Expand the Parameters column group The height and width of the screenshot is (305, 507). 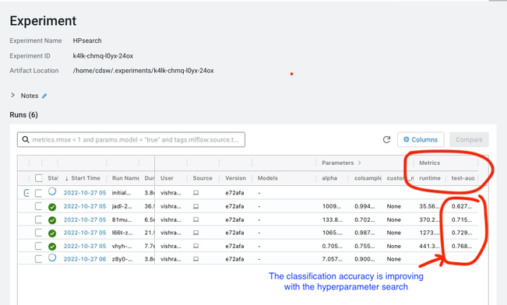point(359,163)
